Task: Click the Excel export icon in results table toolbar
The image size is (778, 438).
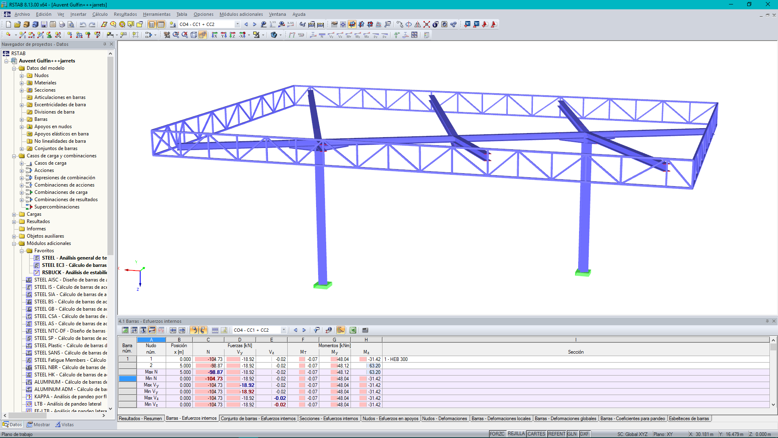Action: point(353,330)
